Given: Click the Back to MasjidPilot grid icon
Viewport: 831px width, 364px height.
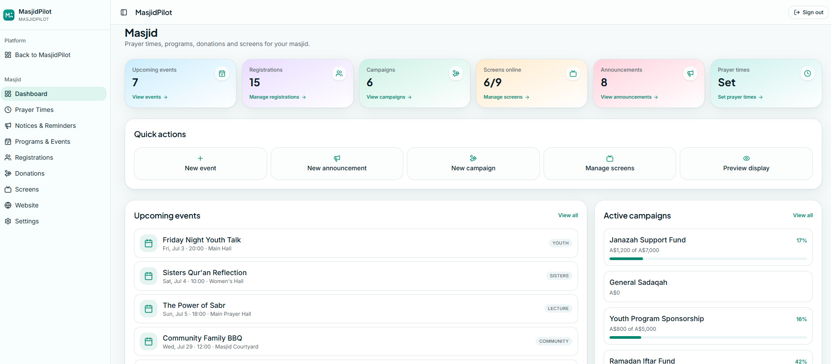Looking at the screenshot, I should pyautogui.click(x=8, y=55).
